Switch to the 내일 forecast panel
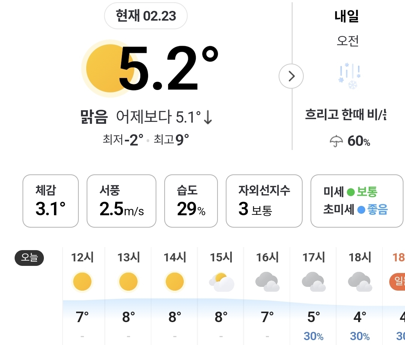The height and width of the screenshot is (345, 405). click(347, 16)
